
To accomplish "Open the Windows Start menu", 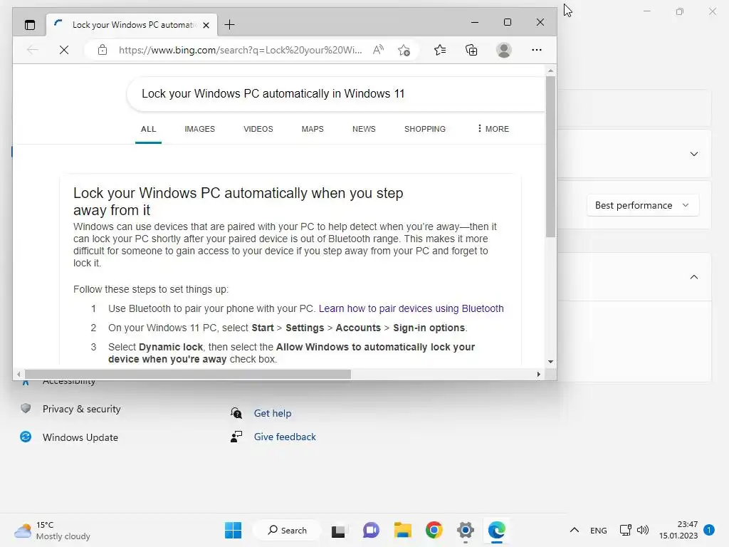I will (x=233, y=530).
